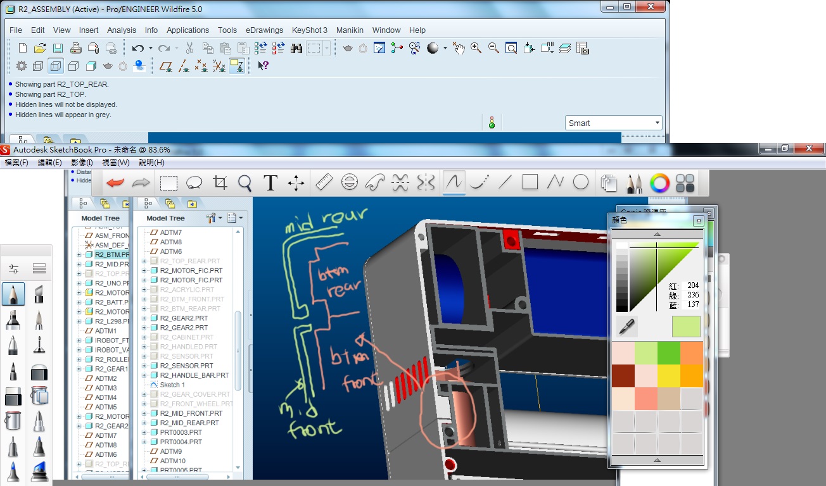Click the What's This help cursor icon
This screenshot has height=486, width=826.
(263, 65)
